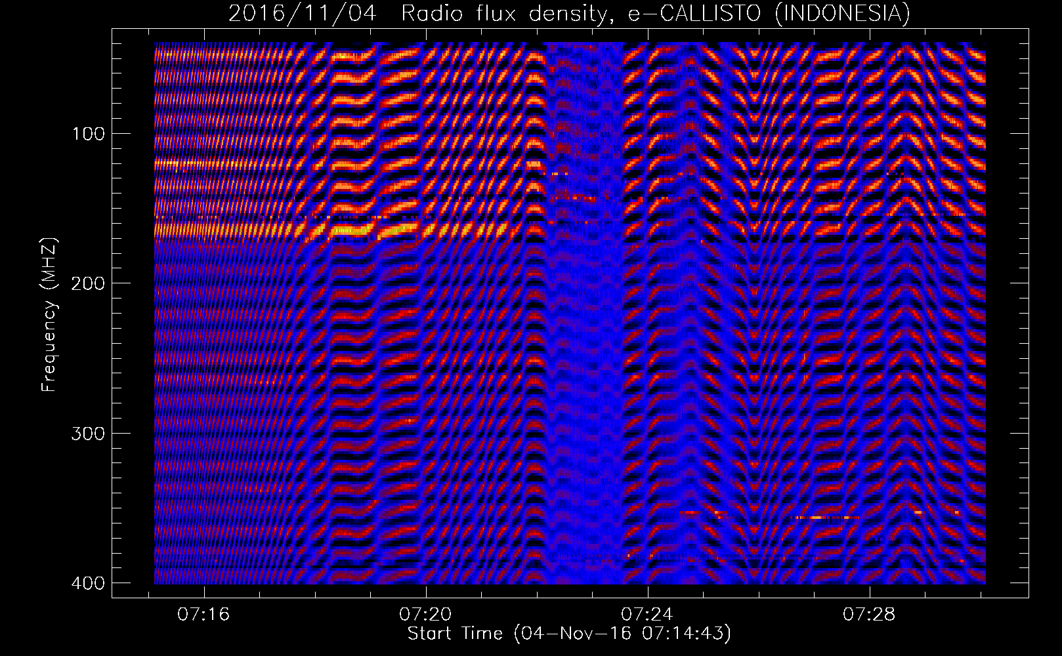Click the Frequency (MHZ) axis label
This screenshot has width=1062, height=656.
click(x=49, y=315)
